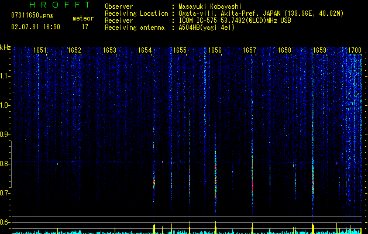Screen dimensions: 368x234
Task: Click the 1658 time marker
Action: tap(284, 50)
